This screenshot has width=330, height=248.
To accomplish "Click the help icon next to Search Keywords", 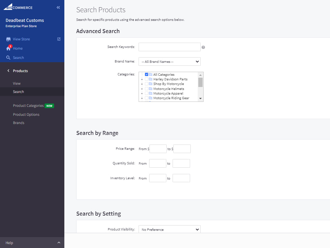I will [x=203, y=47].
